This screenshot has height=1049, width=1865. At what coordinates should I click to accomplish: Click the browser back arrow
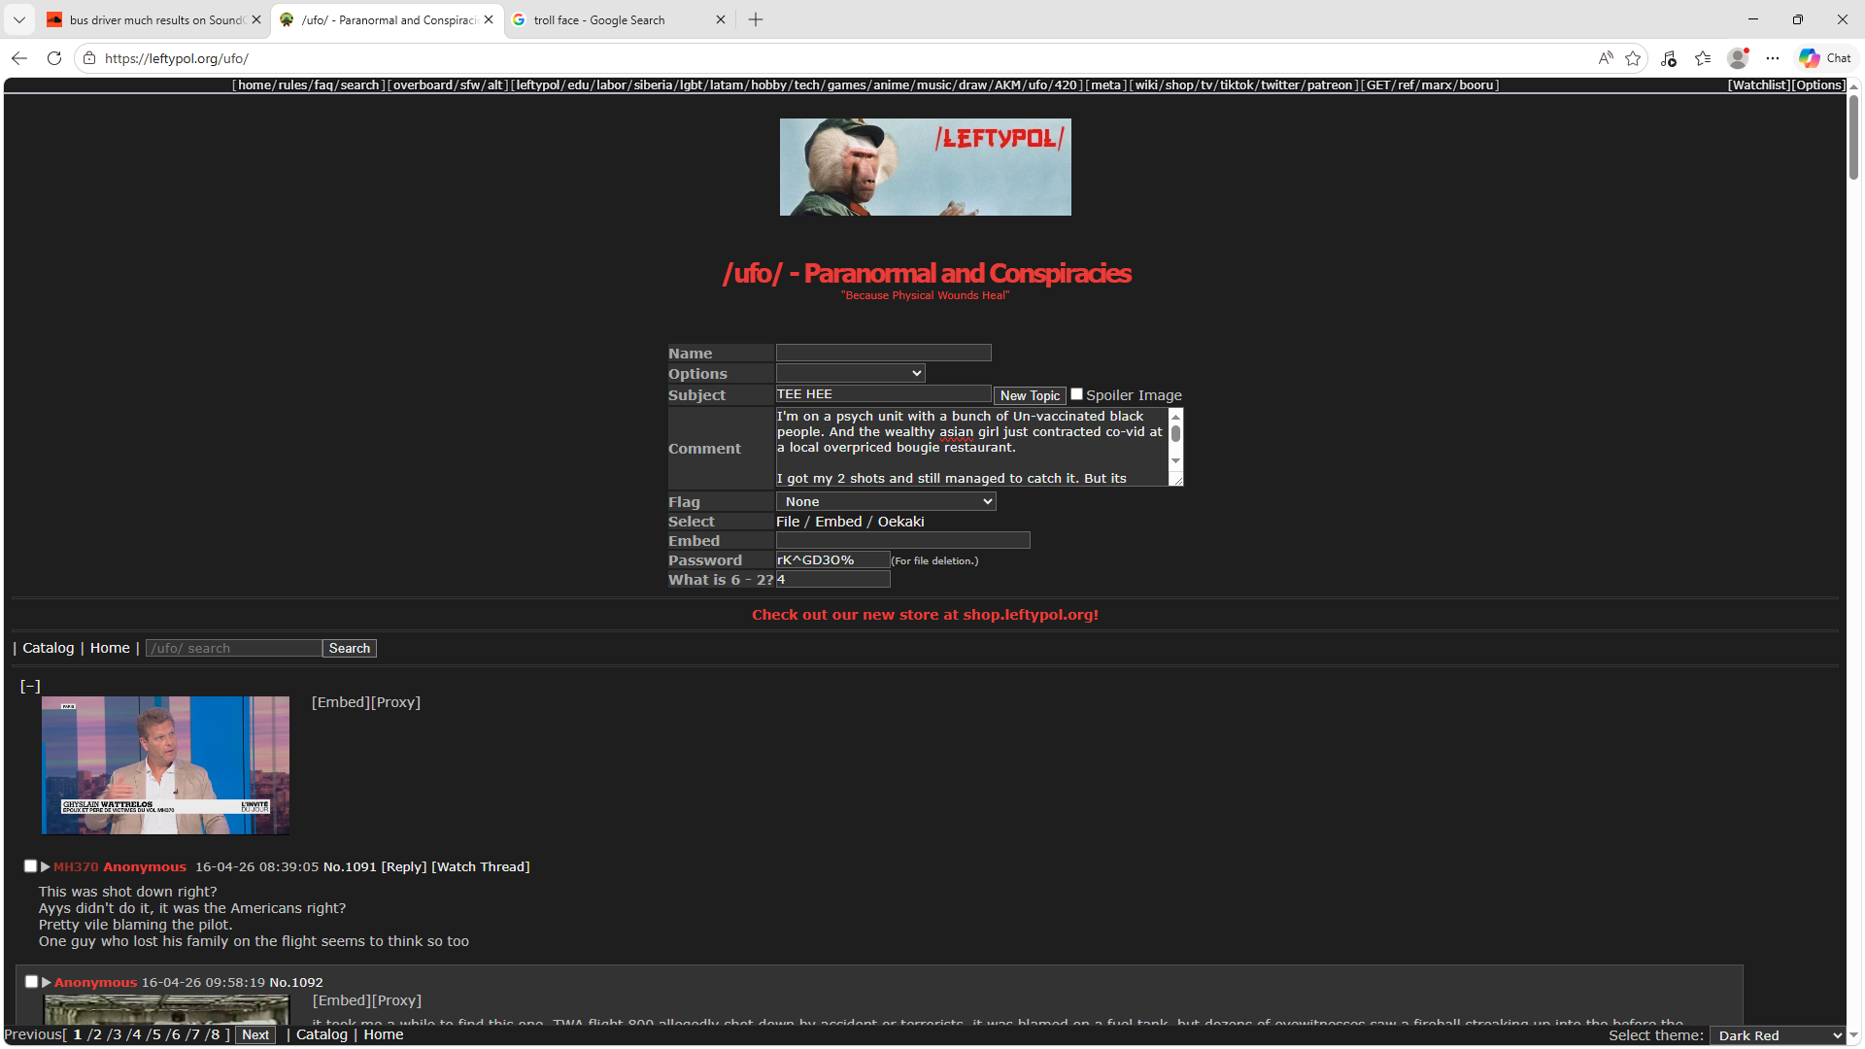(x=19, y=58)
